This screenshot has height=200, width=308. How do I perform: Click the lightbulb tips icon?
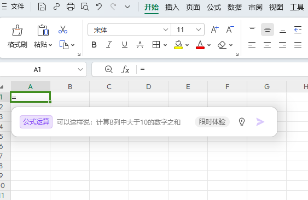242,122
